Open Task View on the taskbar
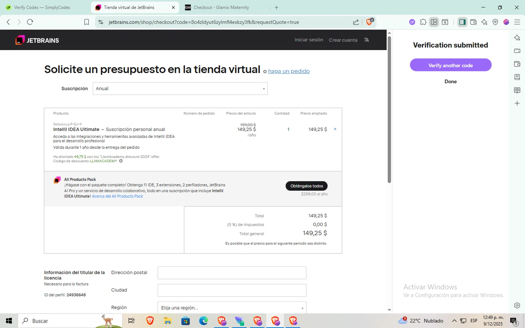525x328 pixels. click(132, 321)
